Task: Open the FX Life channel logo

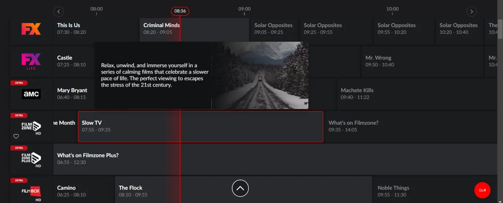Action: (31, 61)
